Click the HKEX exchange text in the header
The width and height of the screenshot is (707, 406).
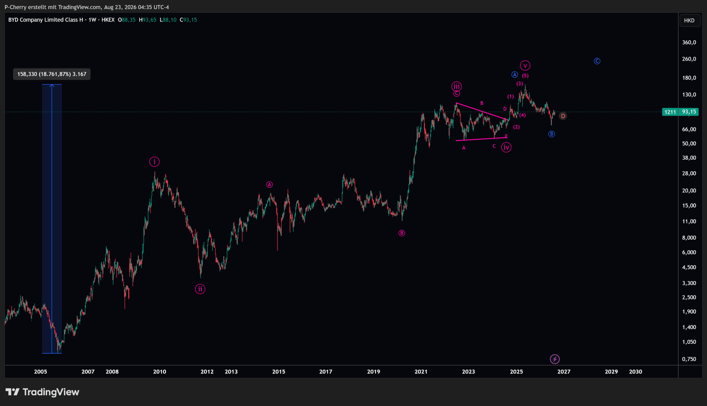108,20
